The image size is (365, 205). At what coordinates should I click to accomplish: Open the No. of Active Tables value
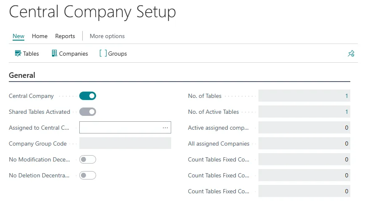347,112
